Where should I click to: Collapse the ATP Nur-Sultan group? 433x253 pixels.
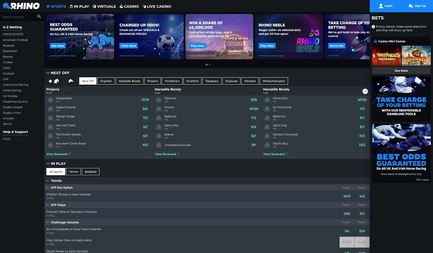click(x=48, y=188)
